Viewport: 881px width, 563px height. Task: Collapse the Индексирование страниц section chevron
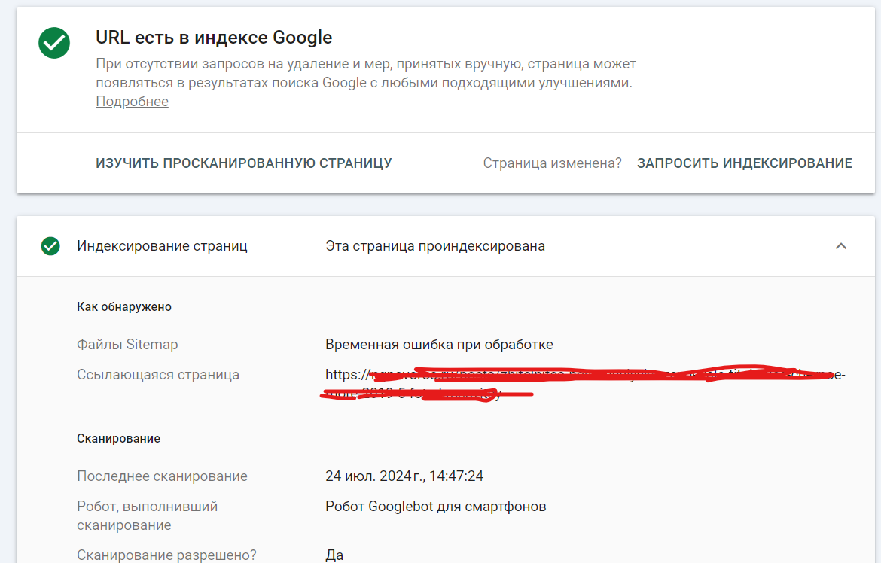coord(841,246)
